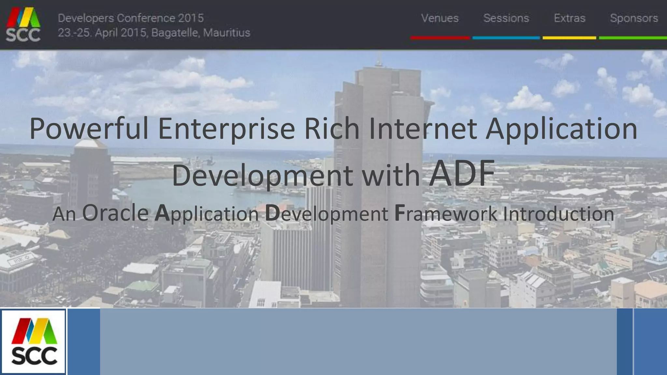667x375 pixels.
Task: Click the SCC logo in the top header
Action: click(x=23, y=25)
